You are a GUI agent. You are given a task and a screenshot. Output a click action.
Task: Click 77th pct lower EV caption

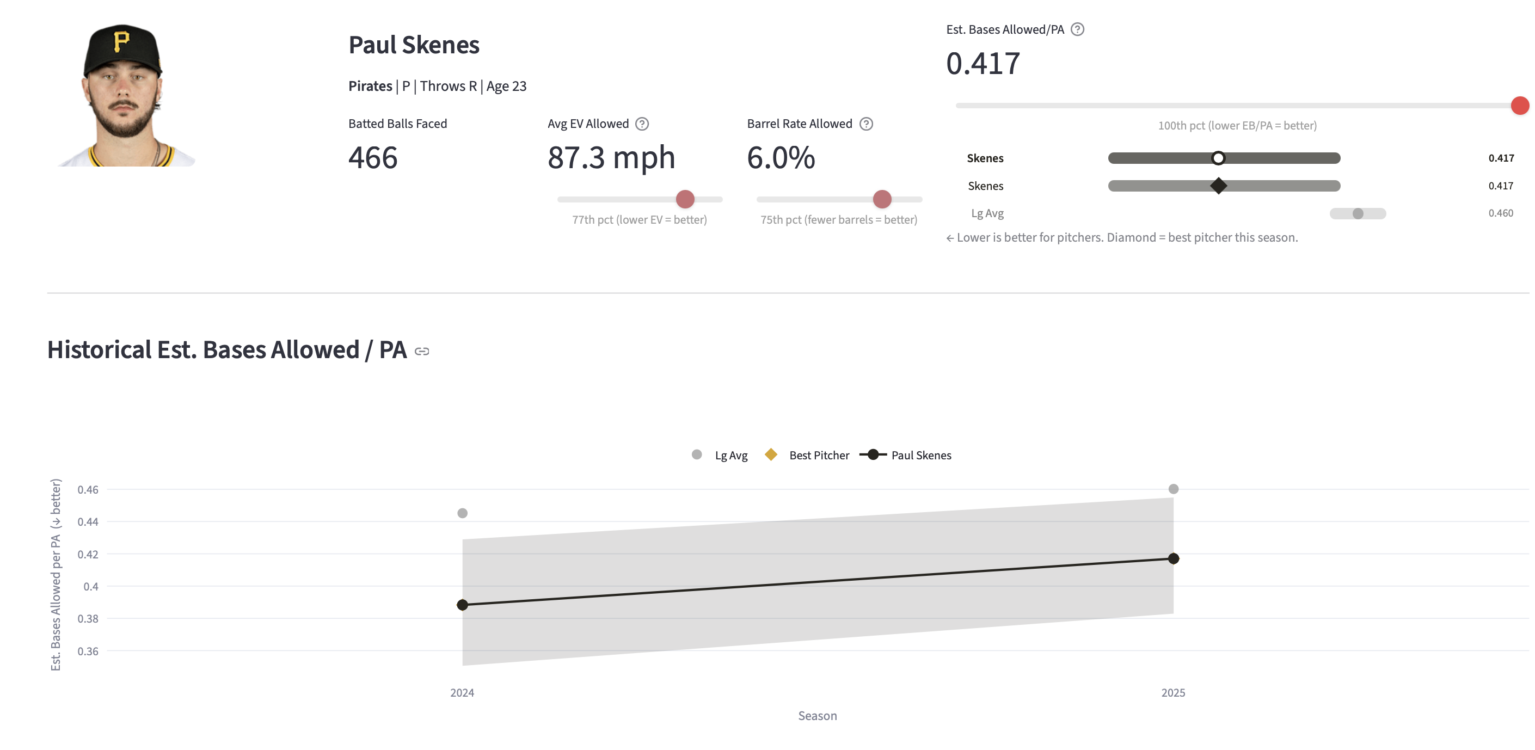[x=640, y=220]
